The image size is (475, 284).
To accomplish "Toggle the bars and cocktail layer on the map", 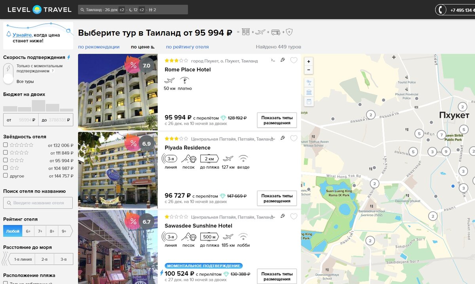I will click(309, 83).
